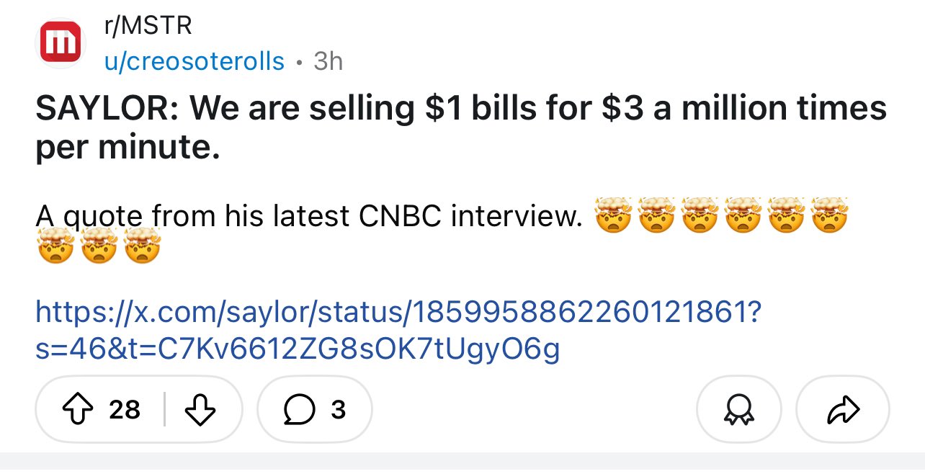The image size is (925, 474).
Task: Click the s=46&t= link continuation line
Action: pyautogui.click(x=297, y=349)
